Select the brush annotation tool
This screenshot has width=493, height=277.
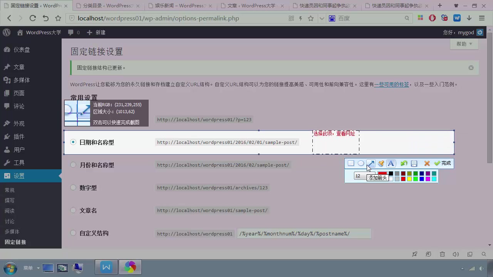(x=381, y=164)
